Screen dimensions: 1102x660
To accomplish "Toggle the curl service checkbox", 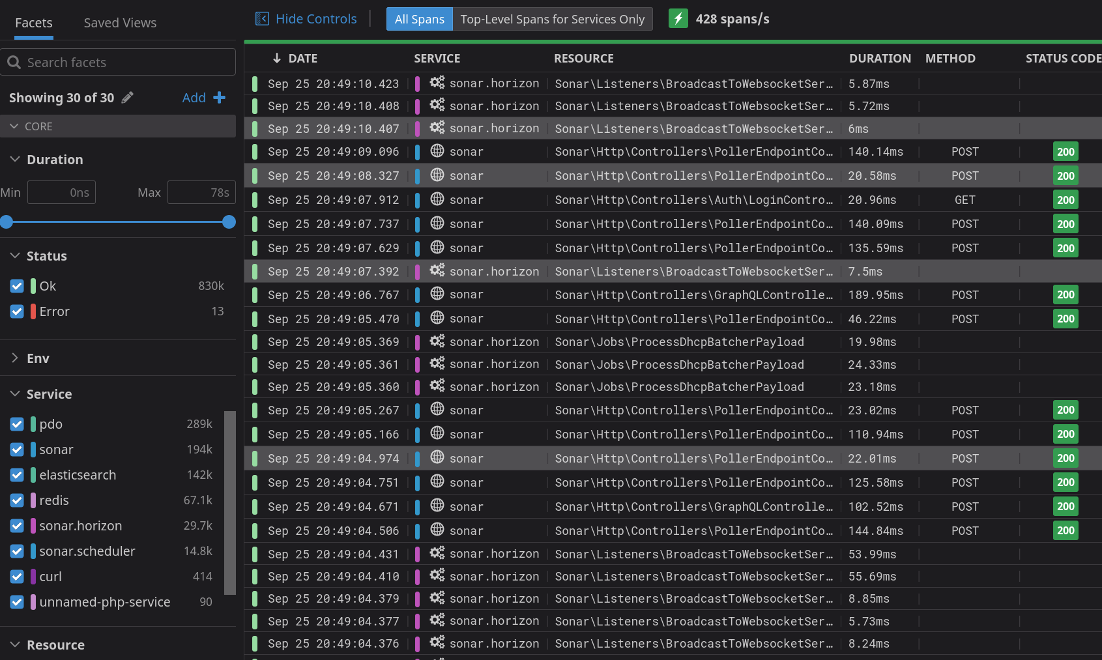I will [18, 577].
